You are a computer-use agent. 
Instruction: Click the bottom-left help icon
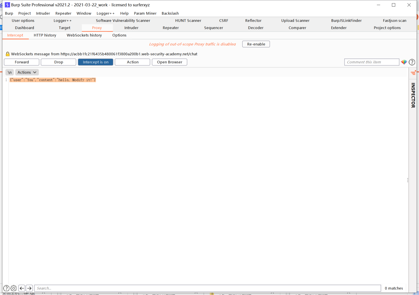tap(6, 288)
